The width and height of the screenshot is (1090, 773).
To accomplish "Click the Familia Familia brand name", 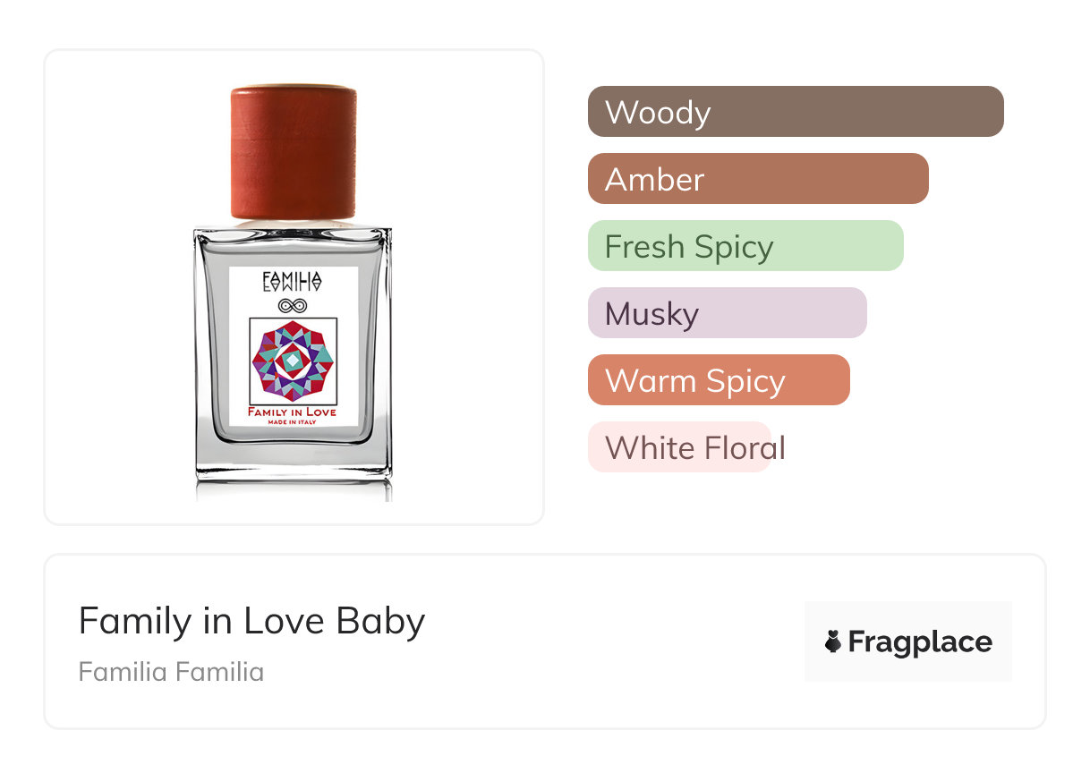I will pyautogui.click(x=171, y=672).
